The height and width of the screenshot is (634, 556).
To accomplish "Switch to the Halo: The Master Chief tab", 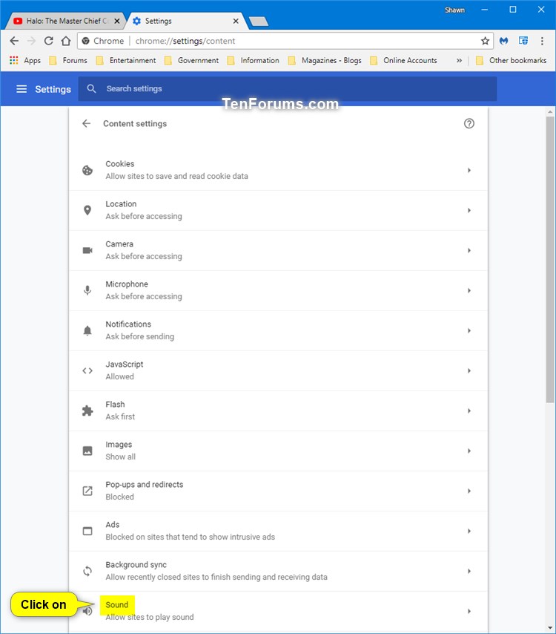I will pos(64,21).
